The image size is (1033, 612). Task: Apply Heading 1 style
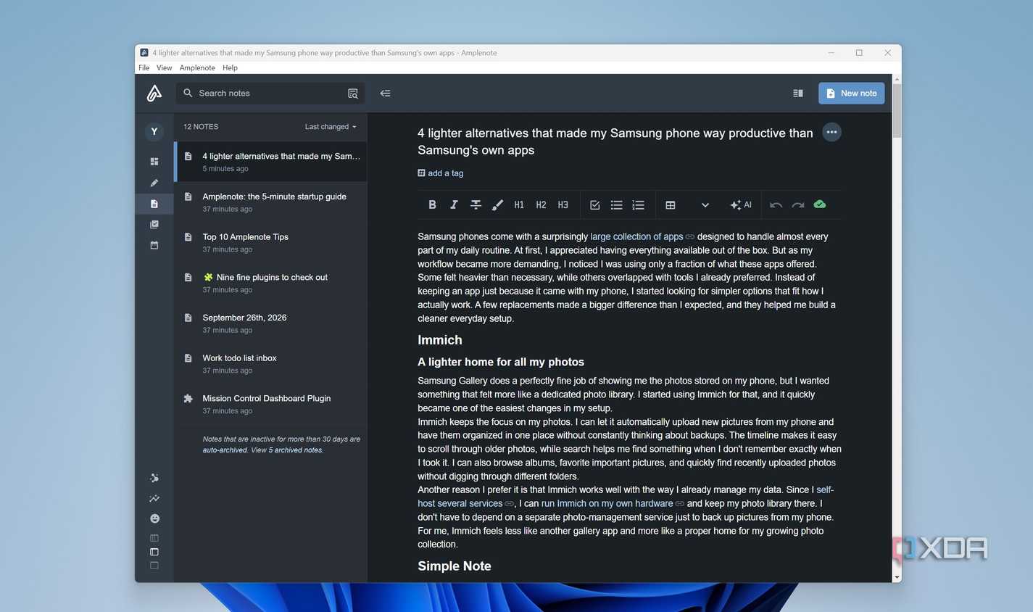[519, 204]
